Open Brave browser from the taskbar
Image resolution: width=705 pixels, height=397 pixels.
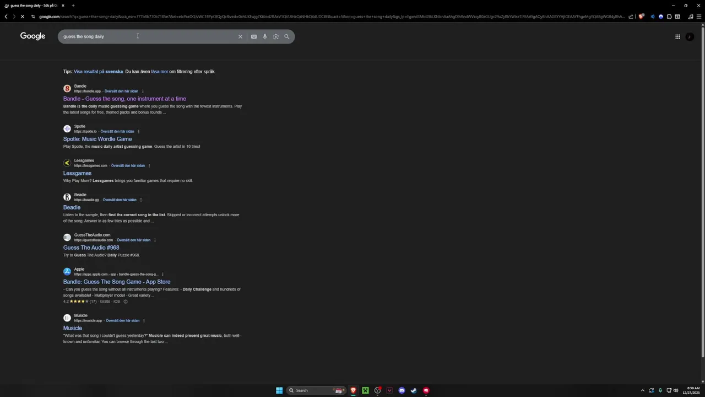pyautogui.click(x=353, y=390)
